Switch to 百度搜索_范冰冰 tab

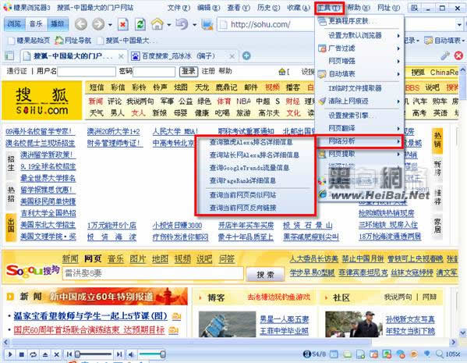pyautogui.click(x=179, y=56)
